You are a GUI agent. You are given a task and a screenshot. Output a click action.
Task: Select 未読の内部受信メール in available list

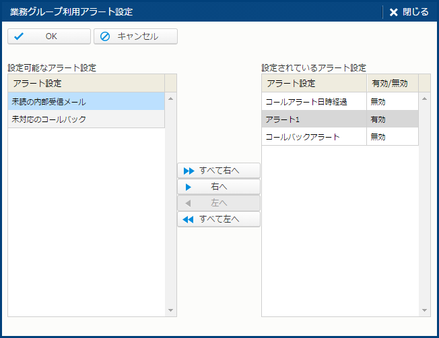tap(86, 102)
